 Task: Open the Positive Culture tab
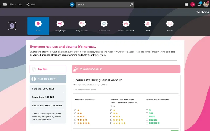(104, 26)
